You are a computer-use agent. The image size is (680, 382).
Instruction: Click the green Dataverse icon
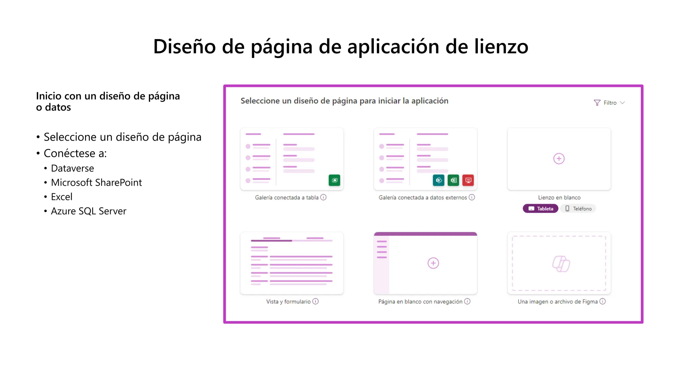click(334, 180)
